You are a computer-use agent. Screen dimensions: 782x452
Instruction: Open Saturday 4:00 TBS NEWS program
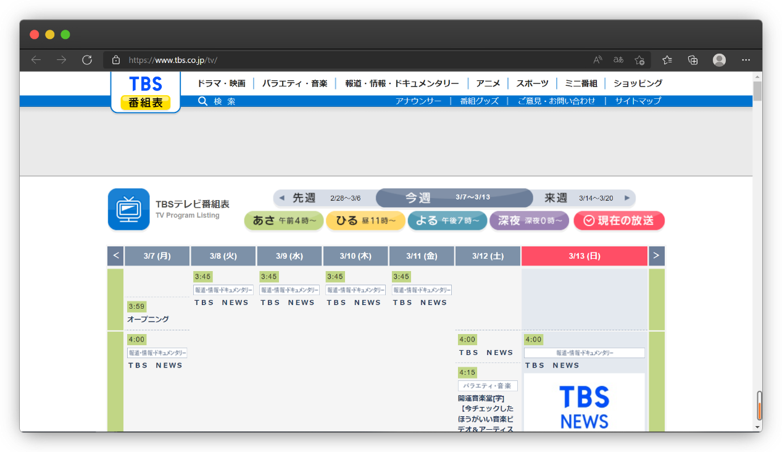tap(486, 353)
